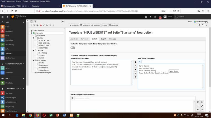Toggle static templates after base templates switch

coord(73,48)
